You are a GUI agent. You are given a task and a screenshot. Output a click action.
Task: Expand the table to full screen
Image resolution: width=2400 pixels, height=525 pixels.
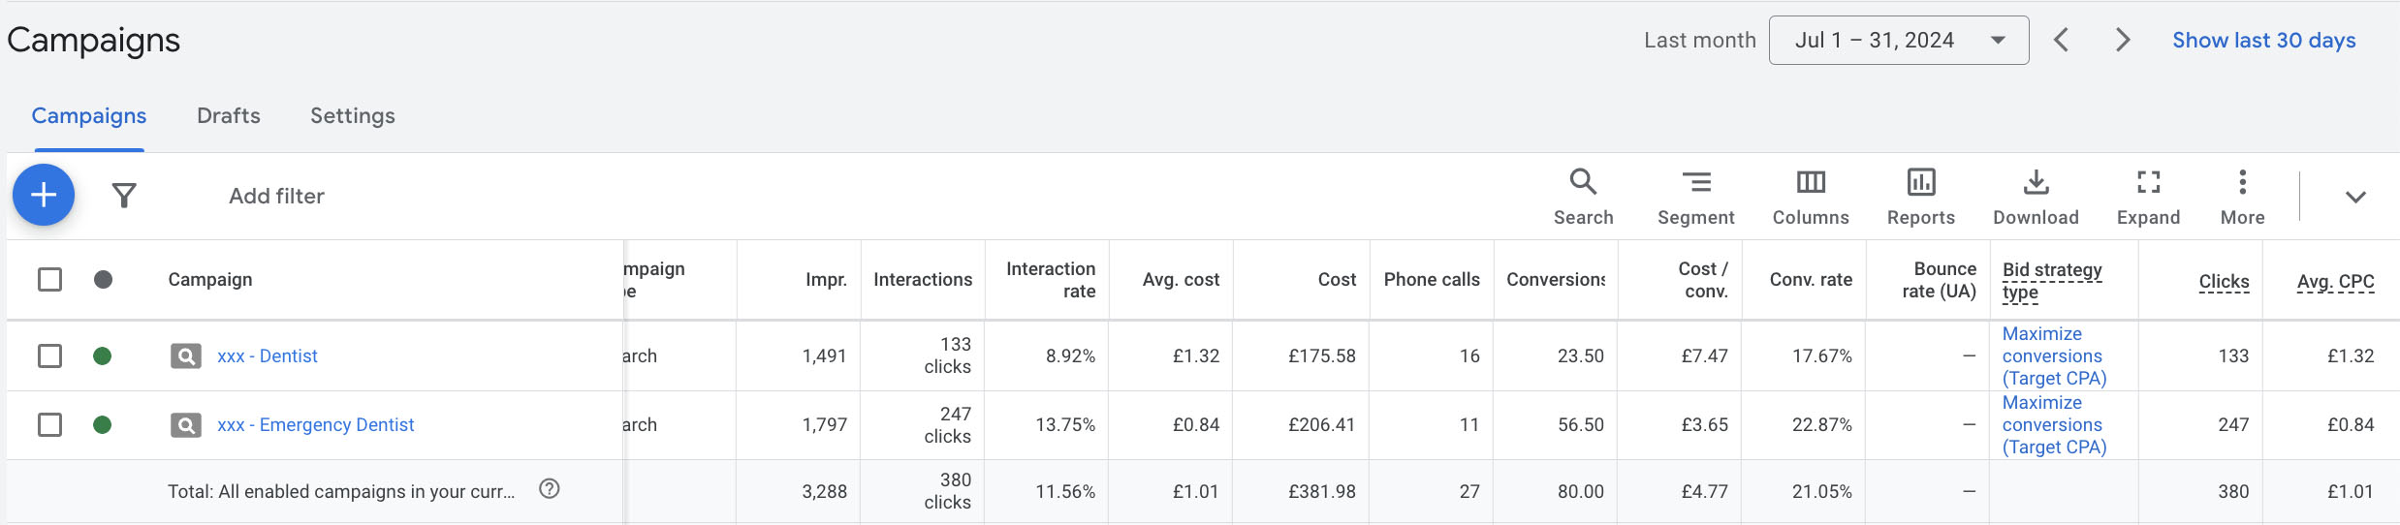tap(2148, 197)
